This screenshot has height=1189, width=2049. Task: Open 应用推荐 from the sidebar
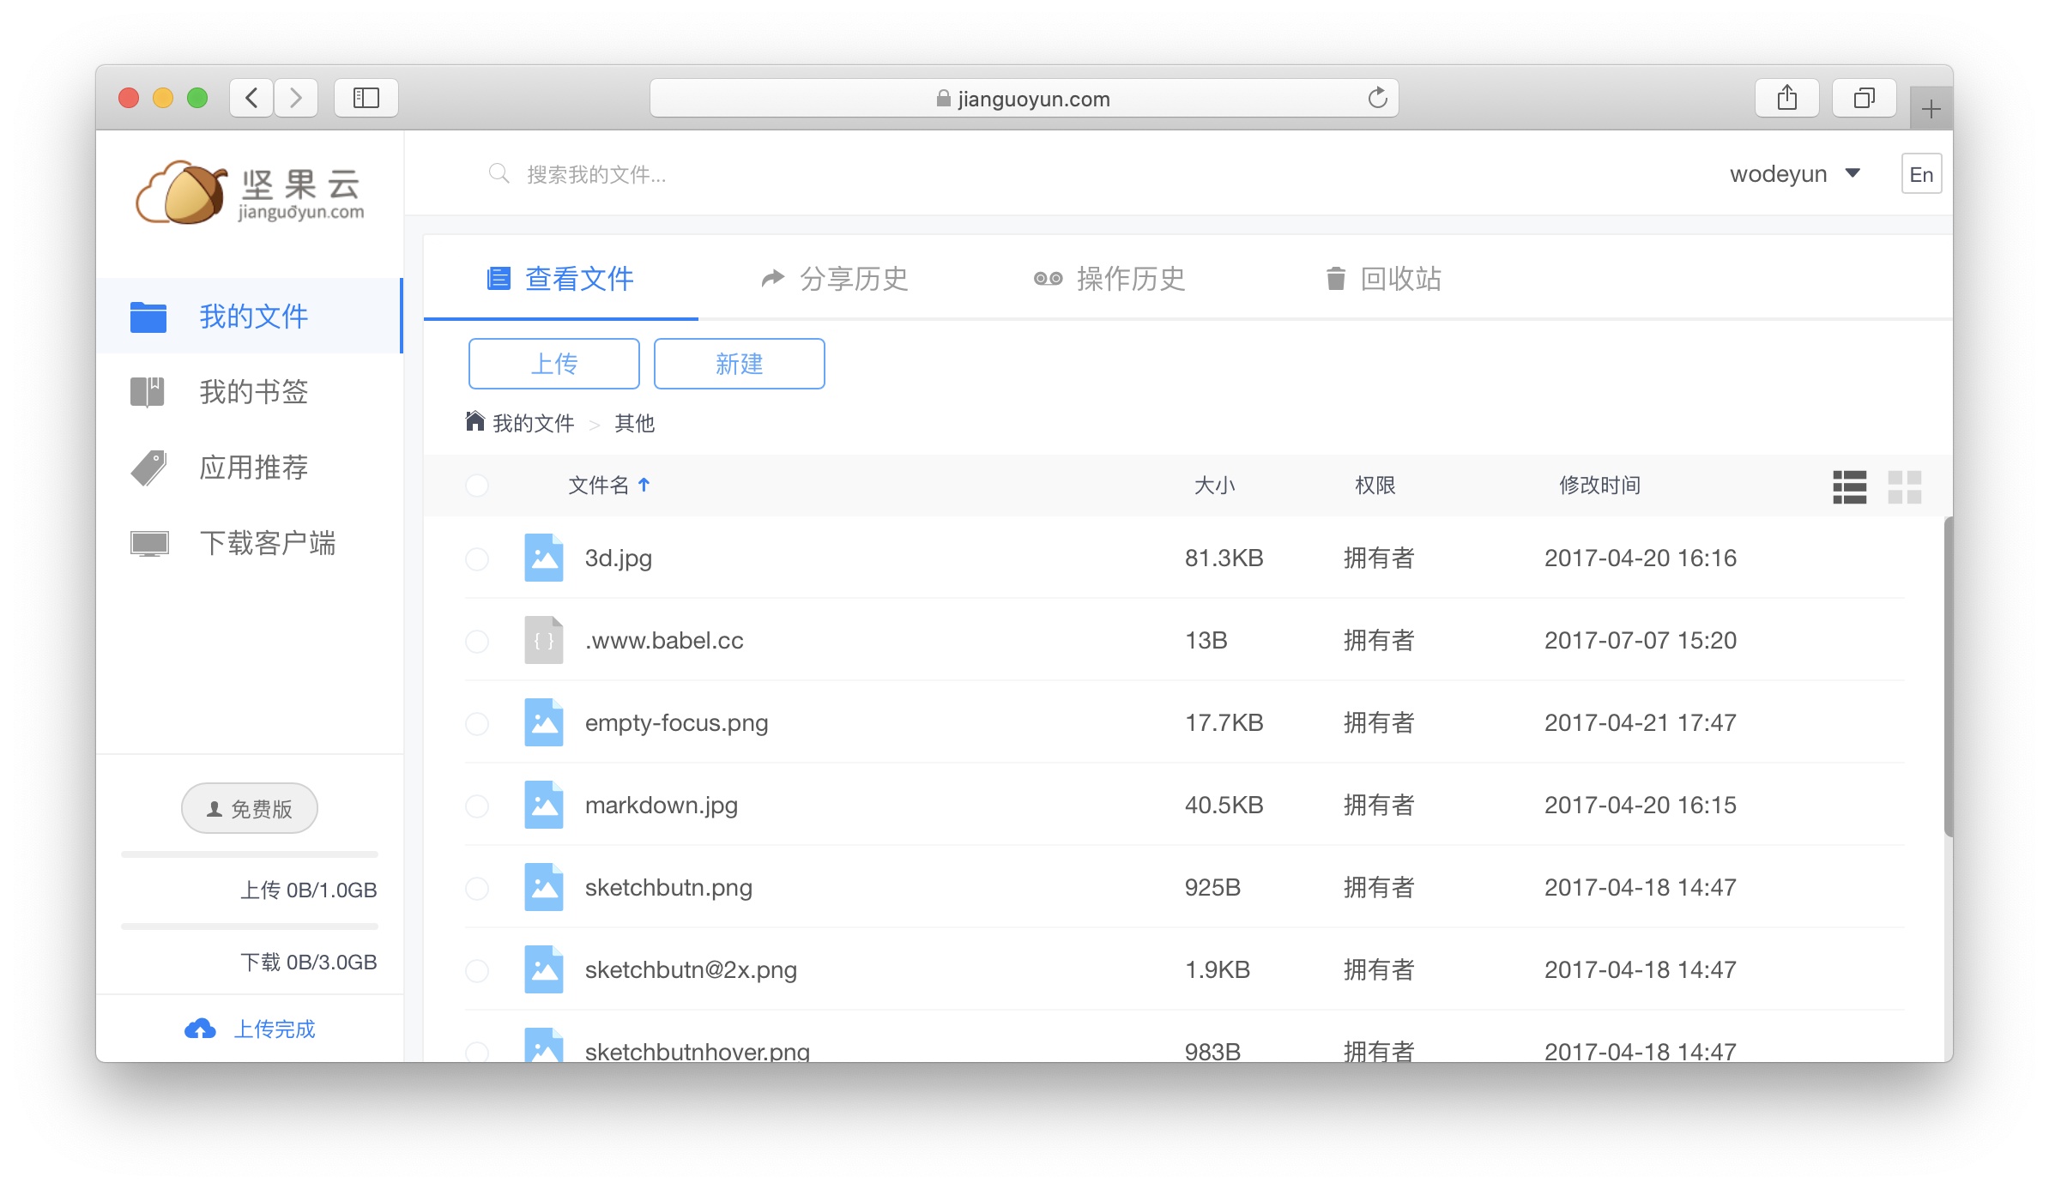[251, 468]
